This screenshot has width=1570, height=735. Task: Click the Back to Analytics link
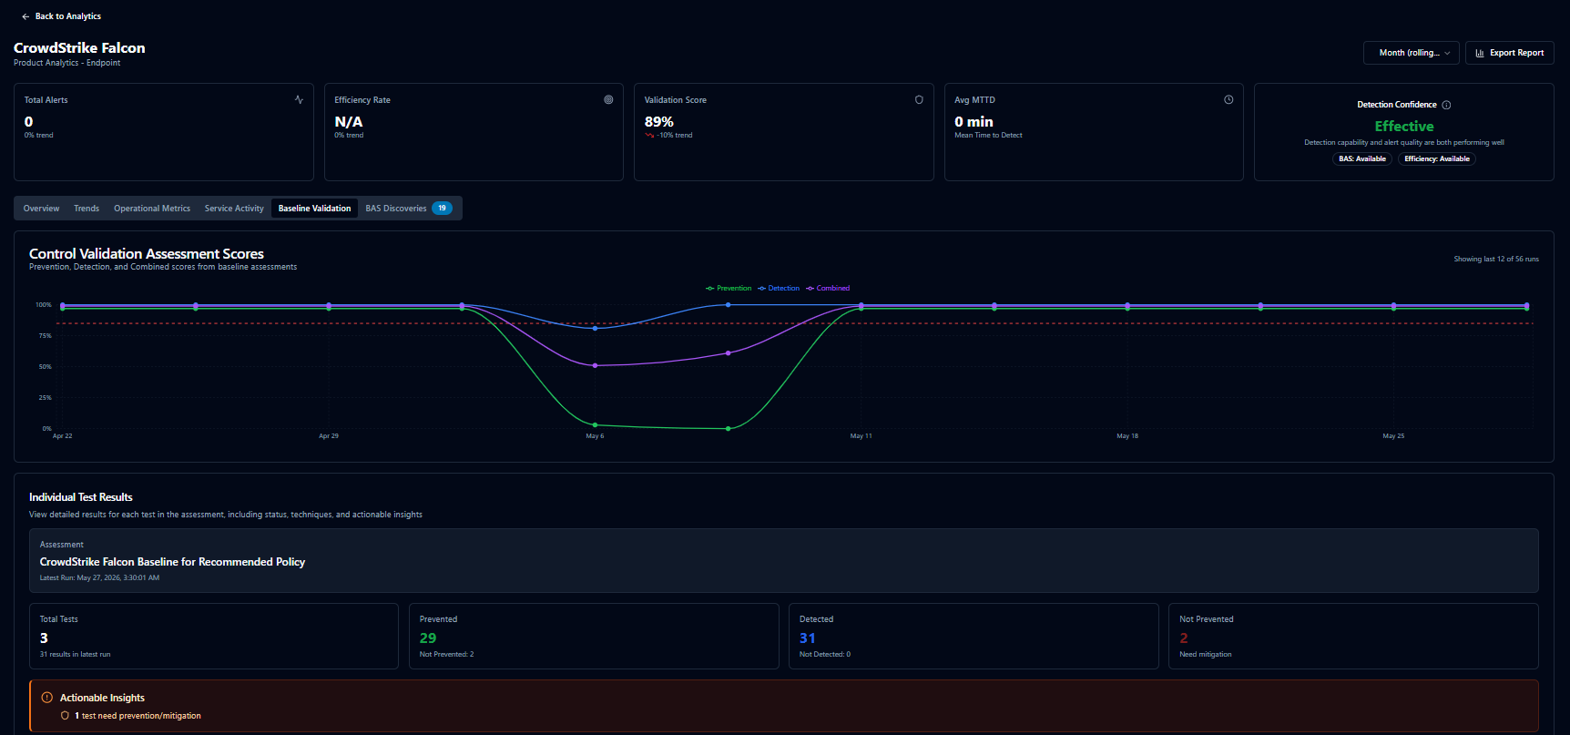[x=61, y=16]
